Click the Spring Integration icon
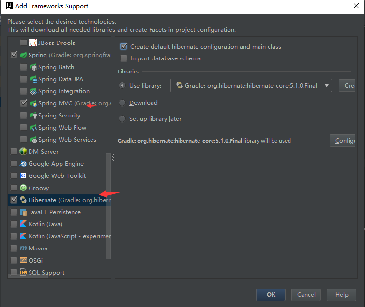The image size is (365, 307). point(33,91)
